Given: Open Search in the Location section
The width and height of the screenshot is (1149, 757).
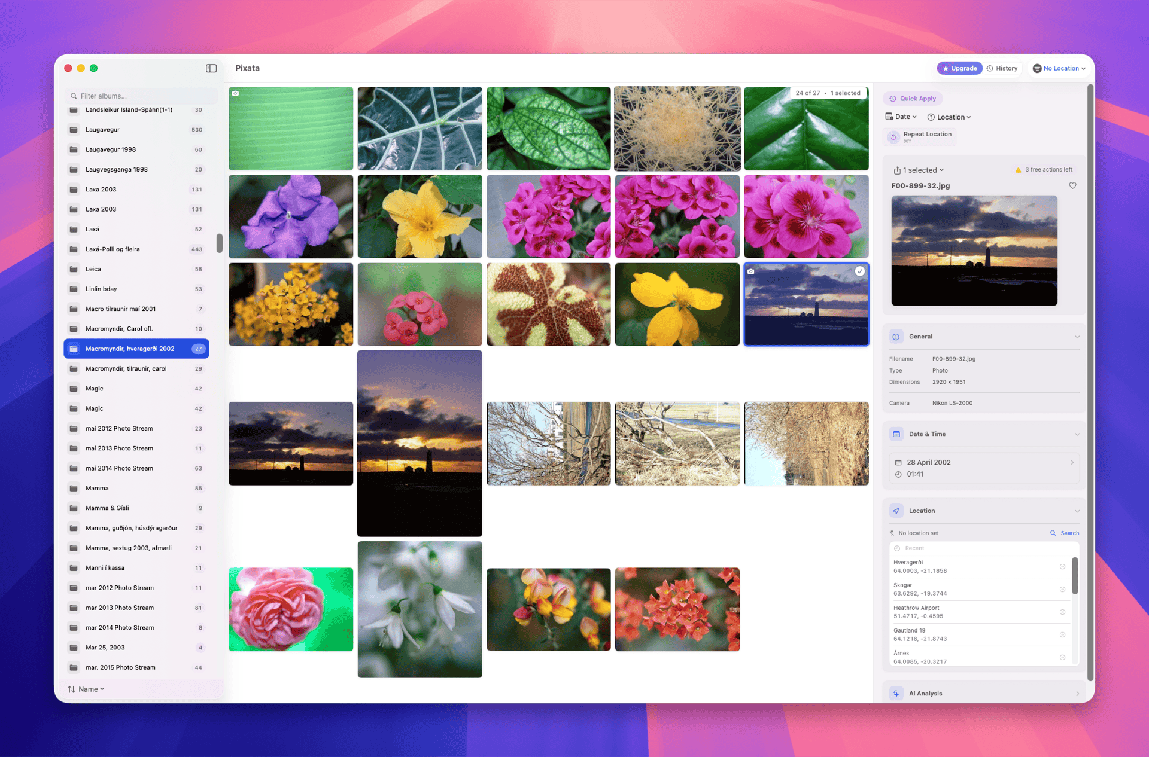Looking at the screenshot, I should [x=1064, y=532].
